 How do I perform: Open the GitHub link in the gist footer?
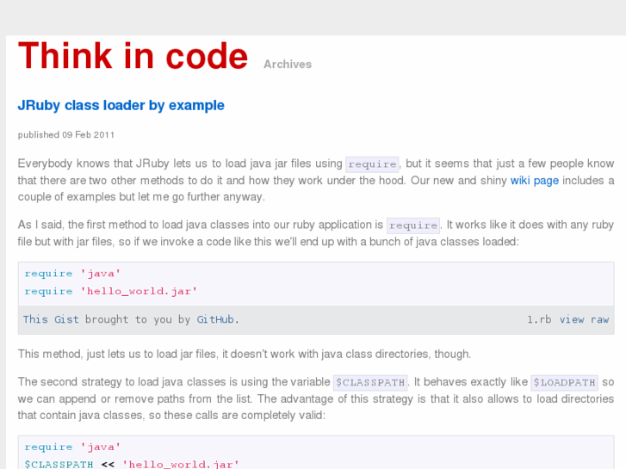[x=215, y=319]
